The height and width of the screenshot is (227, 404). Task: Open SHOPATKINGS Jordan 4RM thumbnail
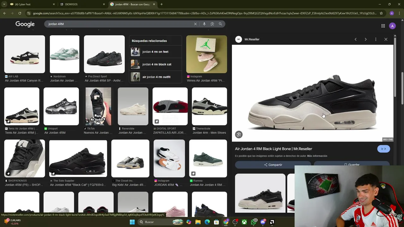point(25,158)
